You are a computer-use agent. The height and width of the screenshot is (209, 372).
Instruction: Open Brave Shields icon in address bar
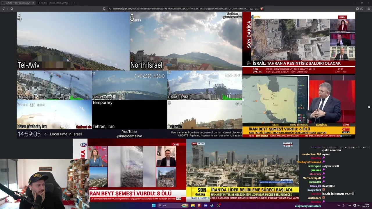point(262,9)
